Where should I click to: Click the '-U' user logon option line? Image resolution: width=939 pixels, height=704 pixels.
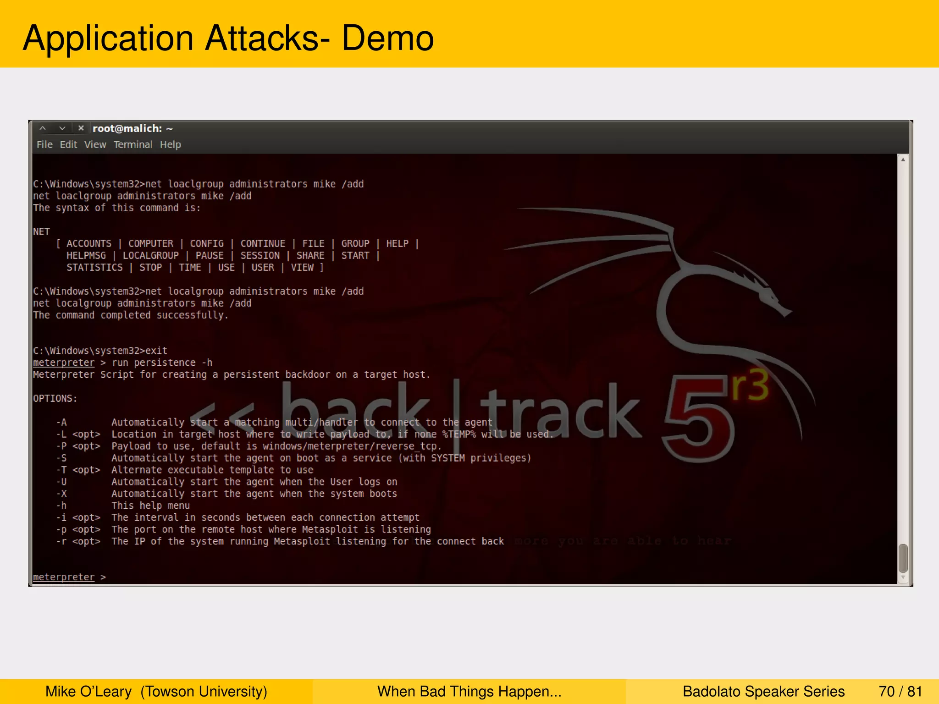pos(226,482)
